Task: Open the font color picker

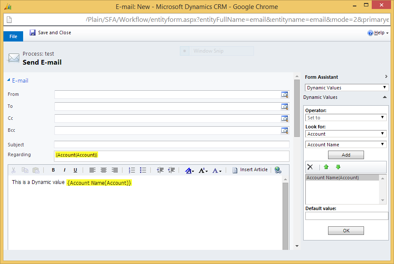Action: [189, 170]
